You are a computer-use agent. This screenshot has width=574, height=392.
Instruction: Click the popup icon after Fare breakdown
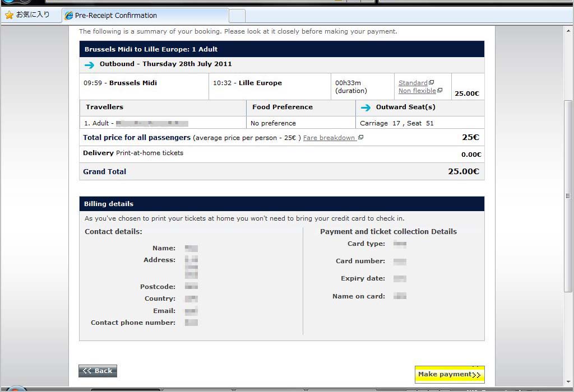coord(360,138)
